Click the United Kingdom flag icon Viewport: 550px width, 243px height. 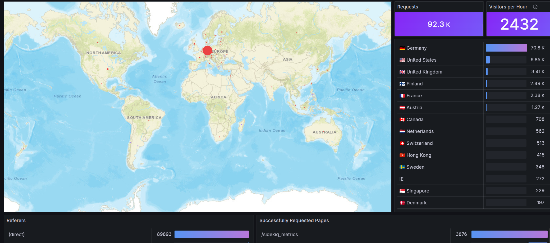coord(402,72)
